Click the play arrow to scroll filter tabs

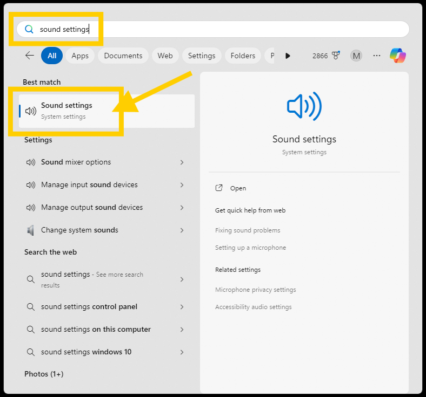[x=288, y=56]
